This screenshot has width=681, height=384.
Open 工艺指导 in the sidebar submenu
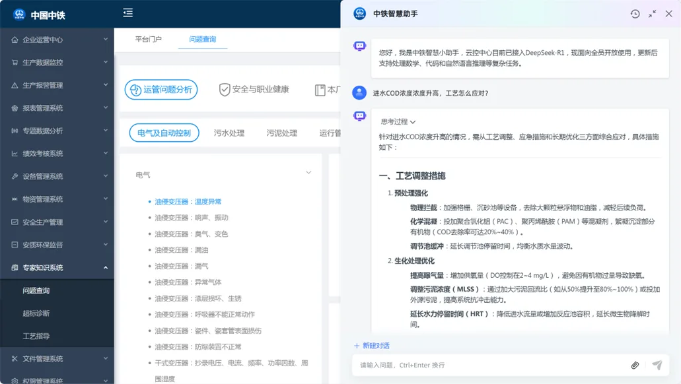pos(36,336)
